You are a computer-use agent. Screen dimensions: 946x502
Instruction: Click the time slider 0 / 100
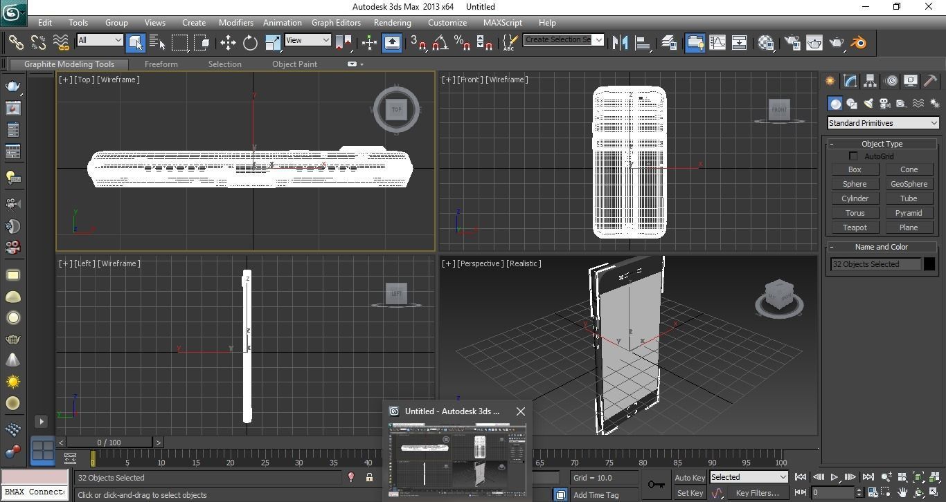[109, 443]
